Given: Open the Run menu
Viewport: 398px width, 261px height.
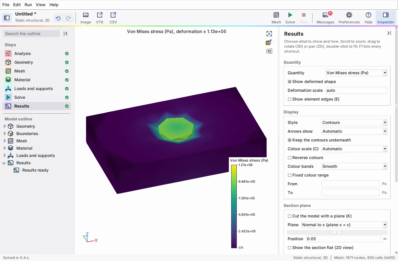Looking at the screenshot, I should 28,5.
